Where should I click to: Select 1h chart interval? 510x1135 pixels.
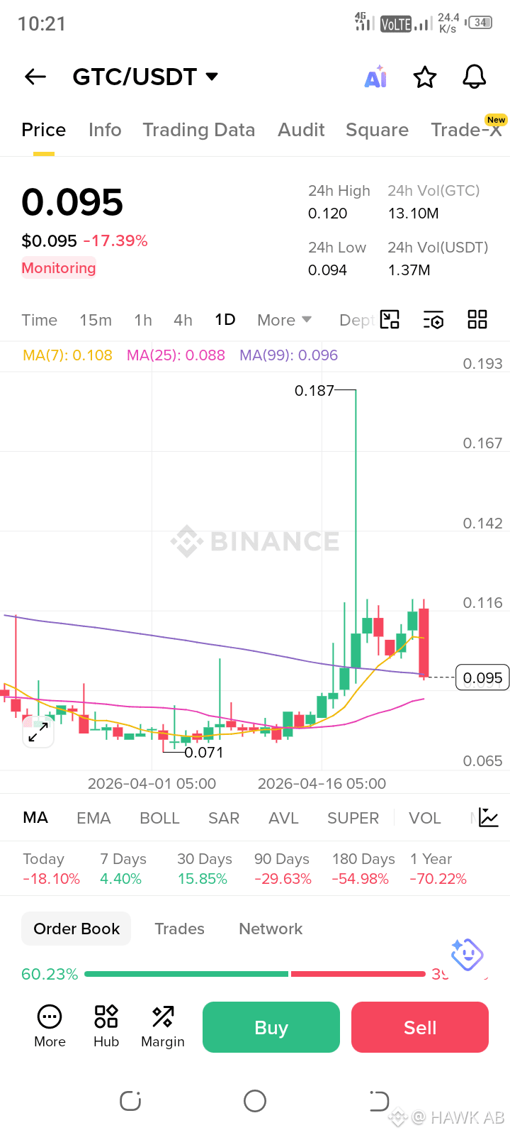(x=143, y=320)
